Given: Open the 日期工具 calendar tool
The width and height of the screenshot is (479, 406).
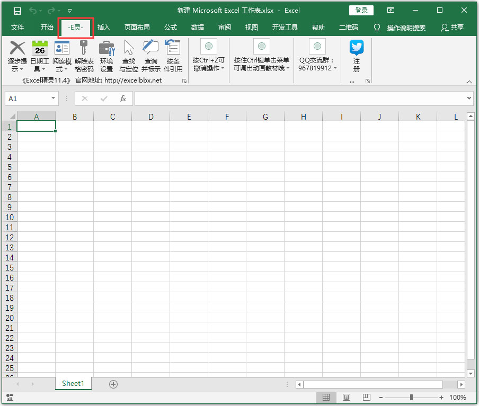Looking at the screenshot, I should coord(40,48).
